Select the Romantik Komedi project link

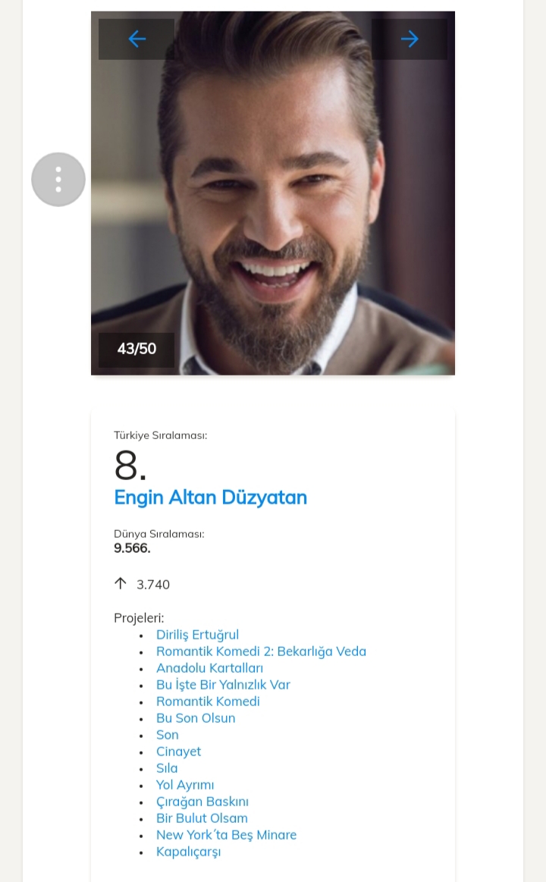pos(208,702)
